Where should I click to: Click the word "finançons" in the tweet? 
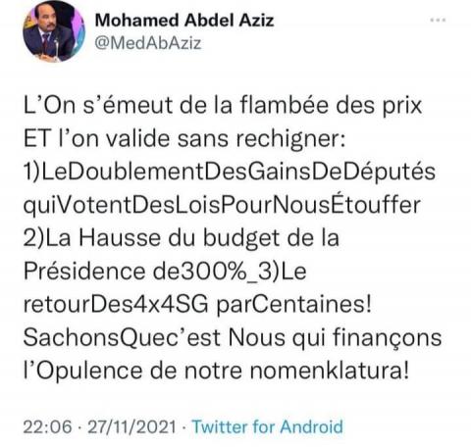click(x=387, y=337)
